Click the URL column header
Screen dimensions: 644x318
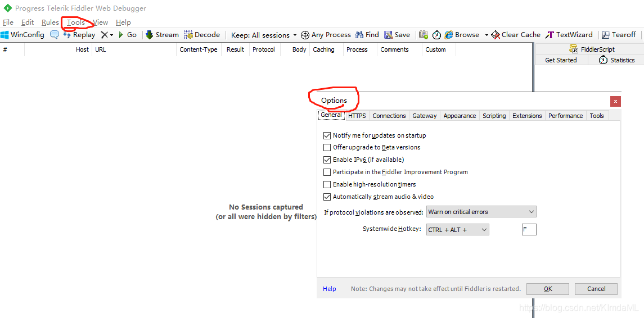pos(134,49)
